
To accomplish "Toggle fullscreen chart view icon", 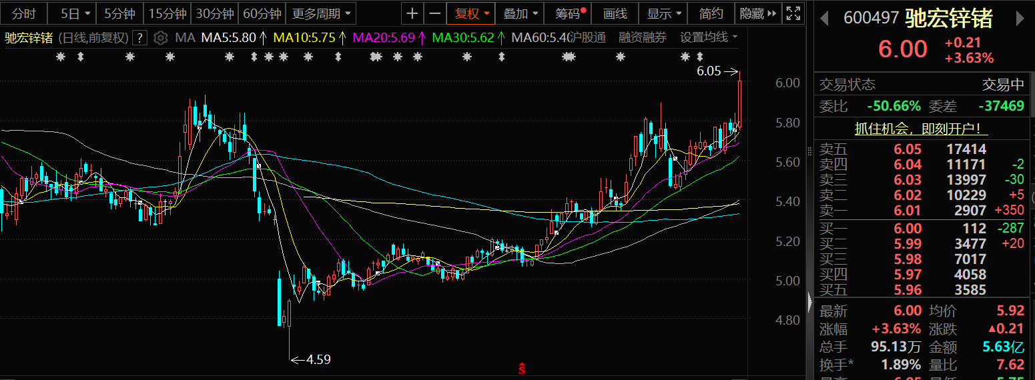I will pos(793,13).
